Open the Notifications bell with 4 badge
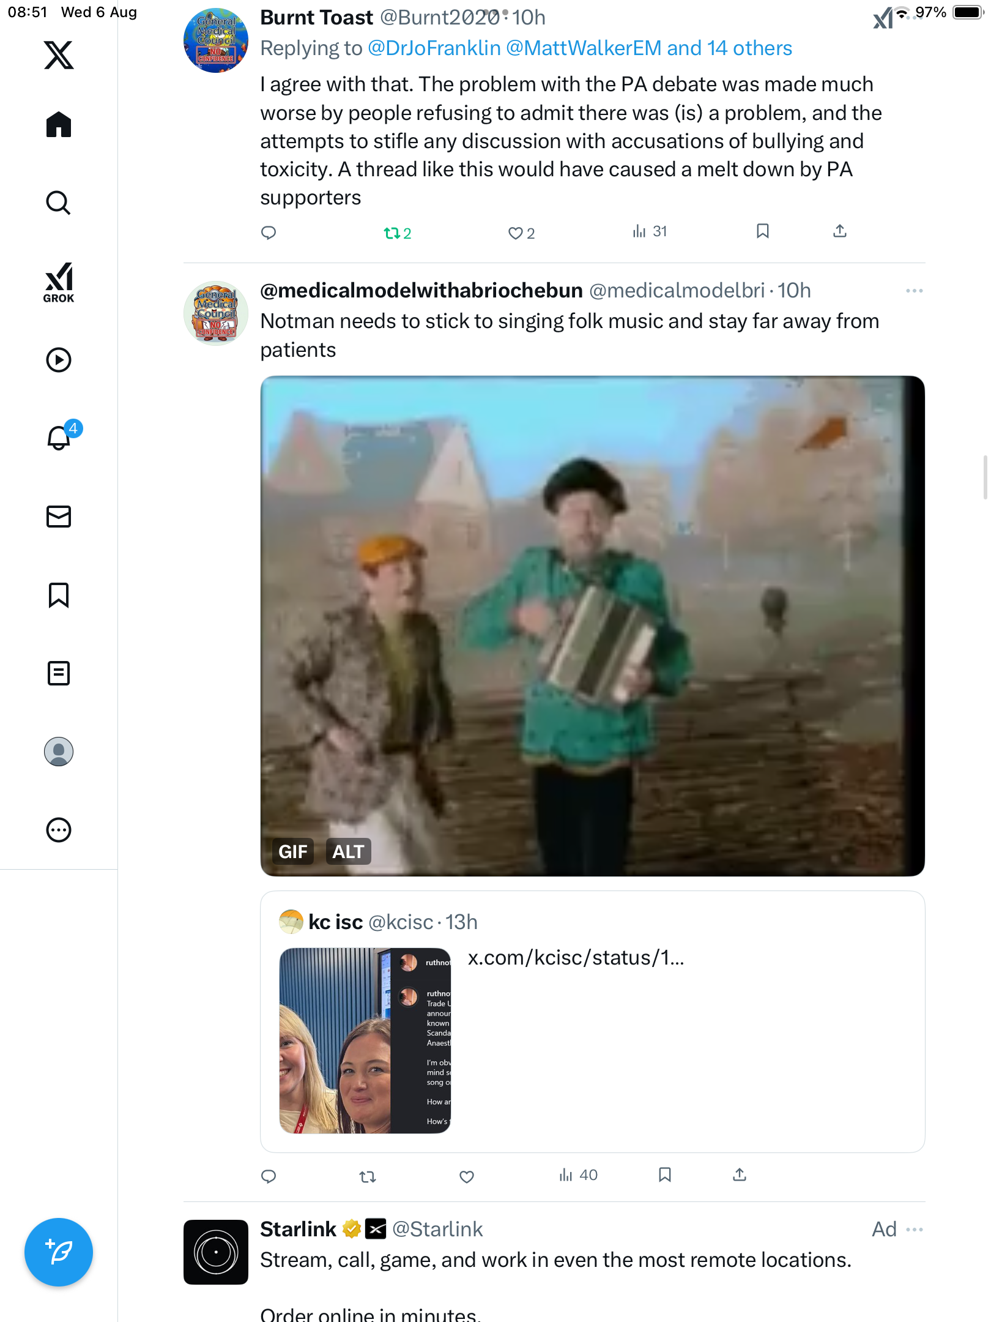 click(x=60, y=438)
